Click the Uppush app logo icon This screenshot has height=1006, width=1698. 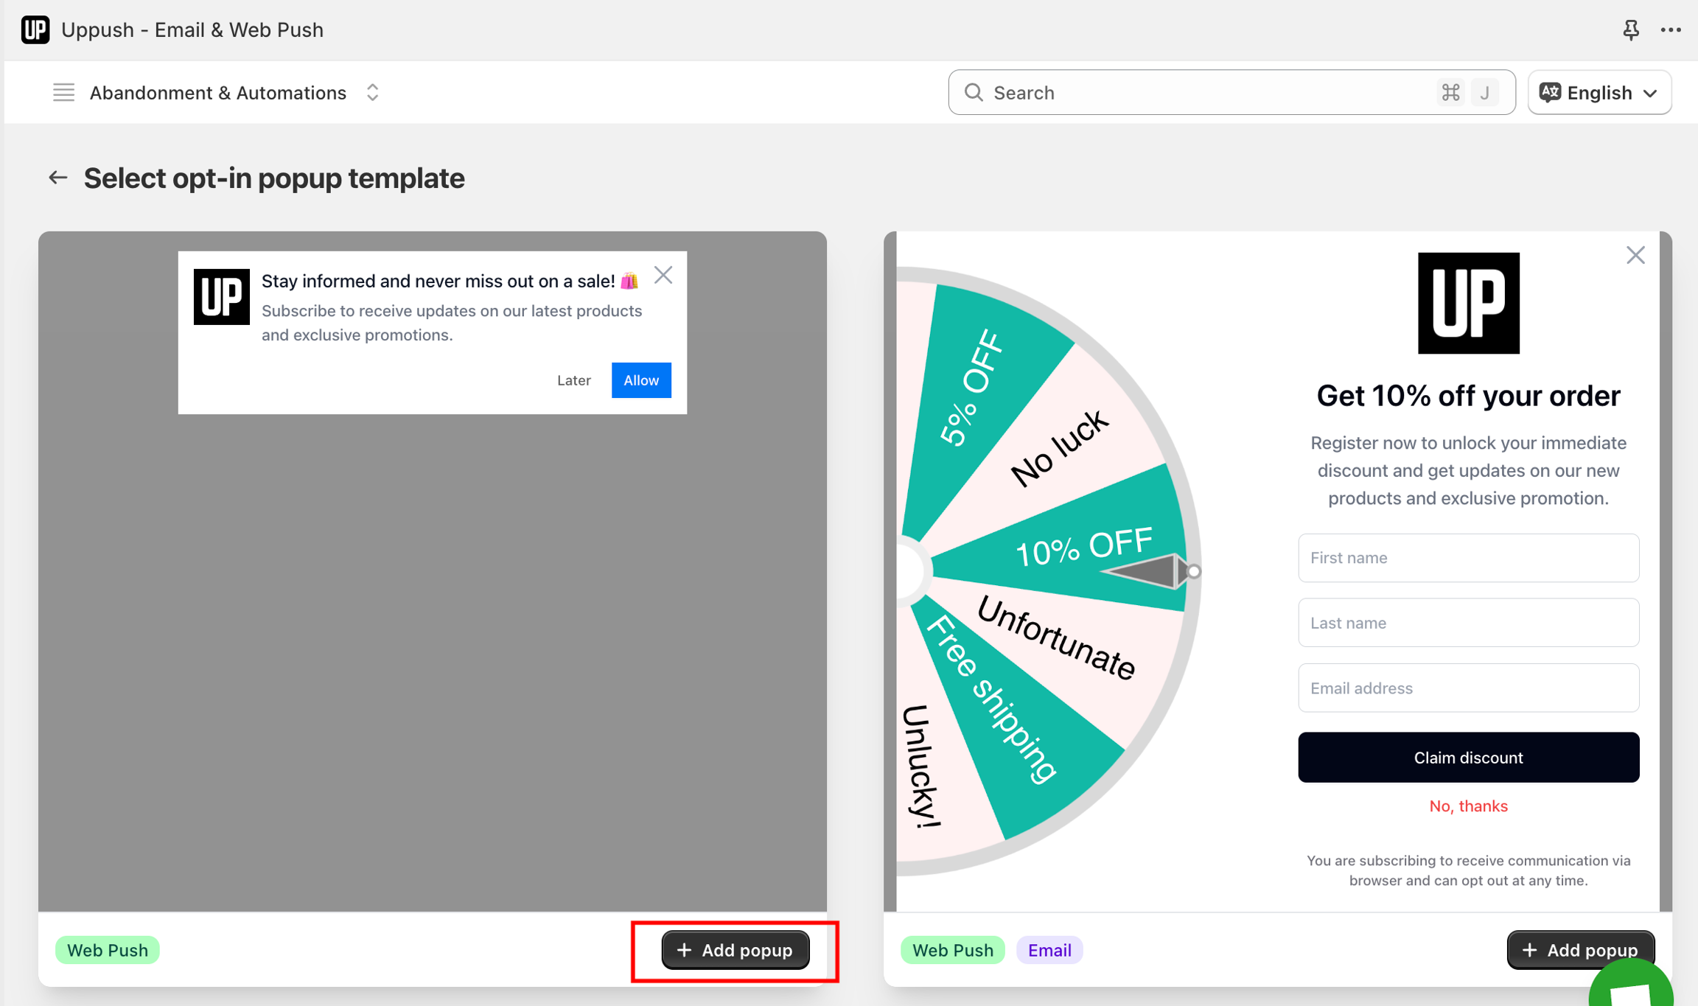pos(35,29)
